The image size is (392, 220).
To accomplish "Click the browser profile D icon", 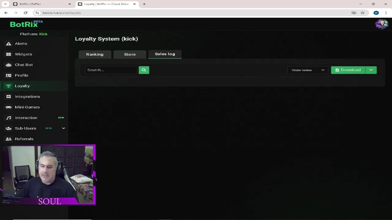I will [376, 13].
